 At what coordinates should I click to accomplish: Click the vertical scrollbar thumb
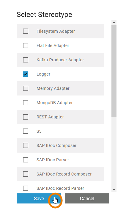[x=114, y=71]
